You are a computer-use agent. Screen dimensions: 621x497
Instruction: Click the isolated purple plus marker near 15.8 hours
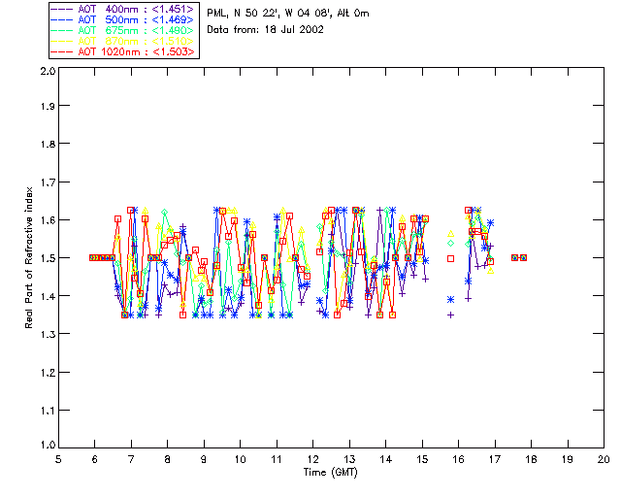click(x=450, y=315)
